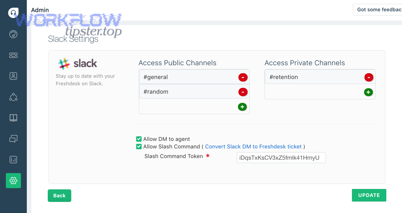Click the Back button
Screen dimensions: 402x213
pyautogui.click(x=59, y=196)
